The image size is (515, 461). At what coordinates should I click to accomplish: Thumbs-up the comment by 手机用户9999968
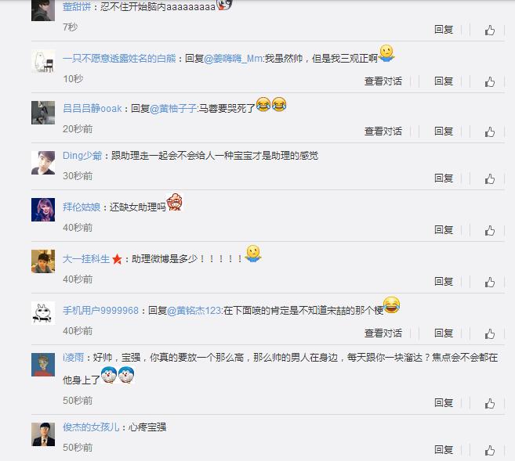(x=490, y=333)
